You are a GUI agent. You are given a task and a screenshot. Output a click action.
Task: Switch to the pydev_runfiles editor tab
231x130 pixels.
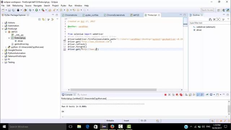pyautogui.click(x=90, y=15)
